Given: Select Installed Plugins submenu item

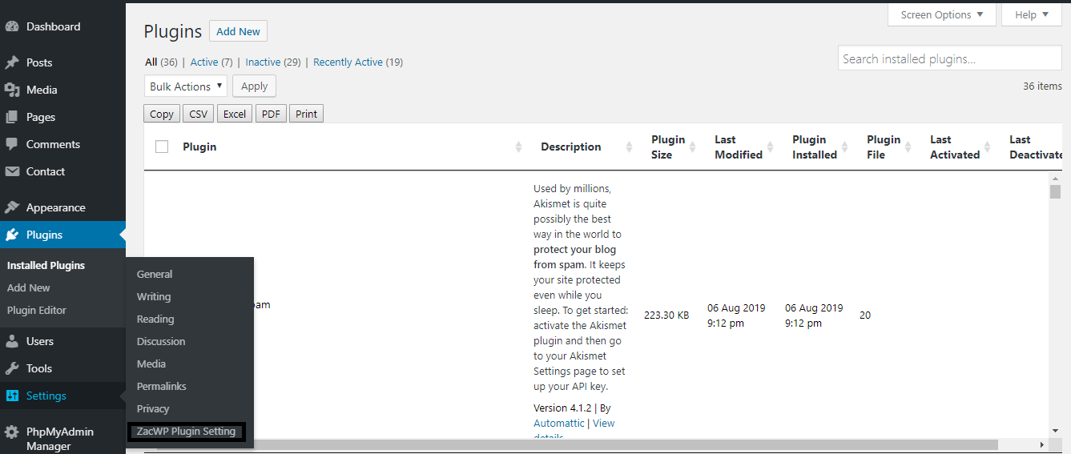Looking at the screenshot, I should 46,265.
